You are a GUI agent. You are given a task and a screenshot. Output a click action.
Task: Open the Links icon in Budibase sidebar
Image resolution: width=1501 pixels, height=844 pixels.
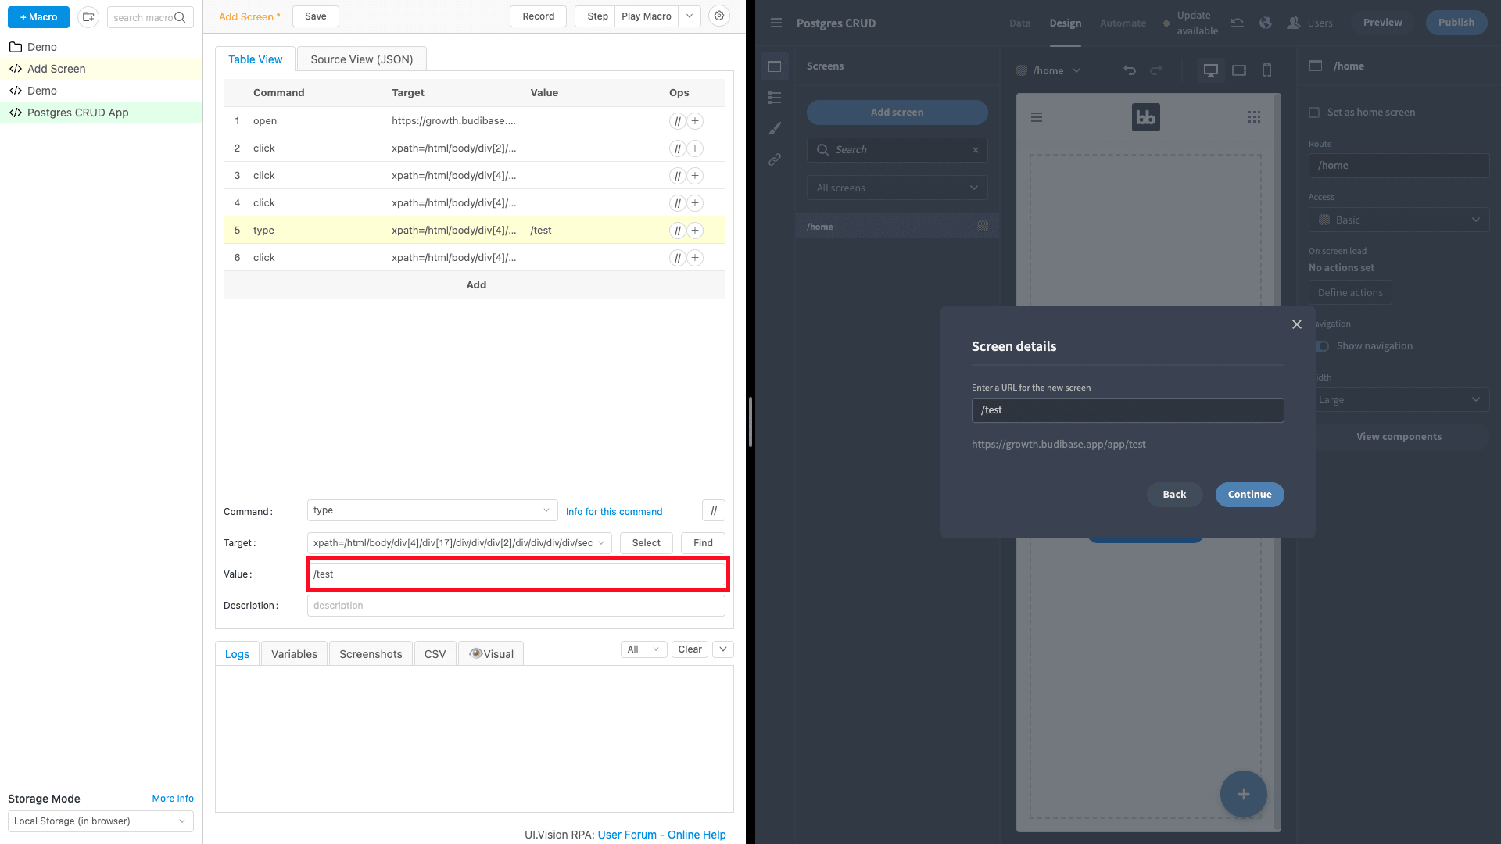click(775, 159)
